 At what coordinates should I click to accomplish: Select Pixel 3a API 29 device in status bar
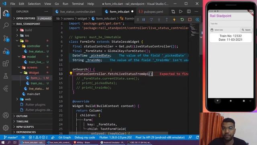click(x=160, y=137)
